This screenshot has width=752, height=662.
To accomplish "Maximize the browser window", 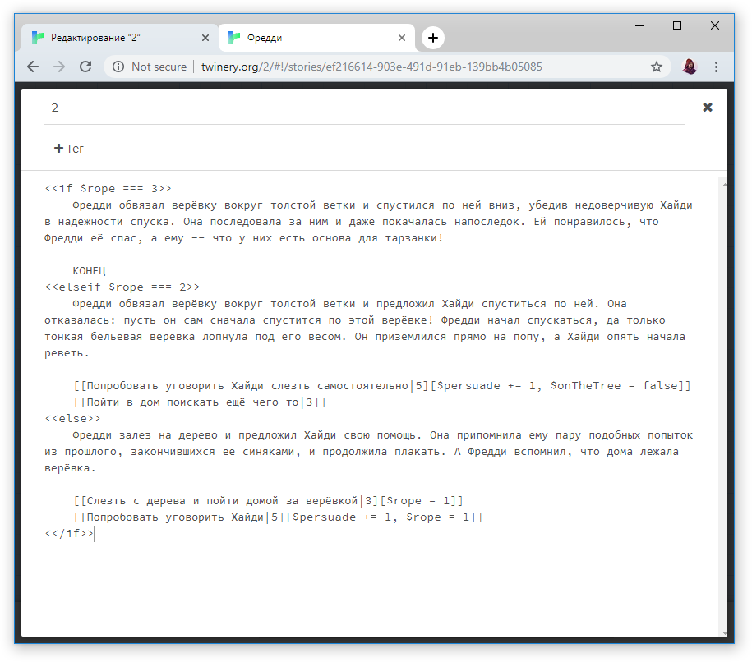I will [677, 26].
